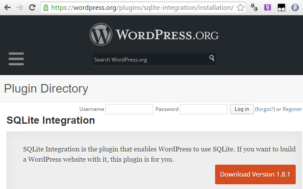Click the green SSL padlock icon
303x189 pixels.
pyautogui.click(x=46, y=8)
